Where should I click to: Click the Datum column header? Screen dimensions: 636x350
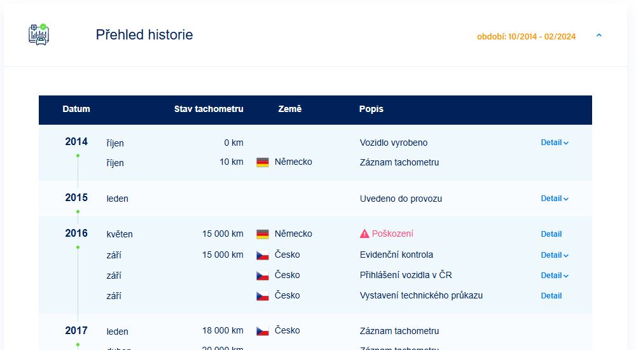tap(76, 109)
